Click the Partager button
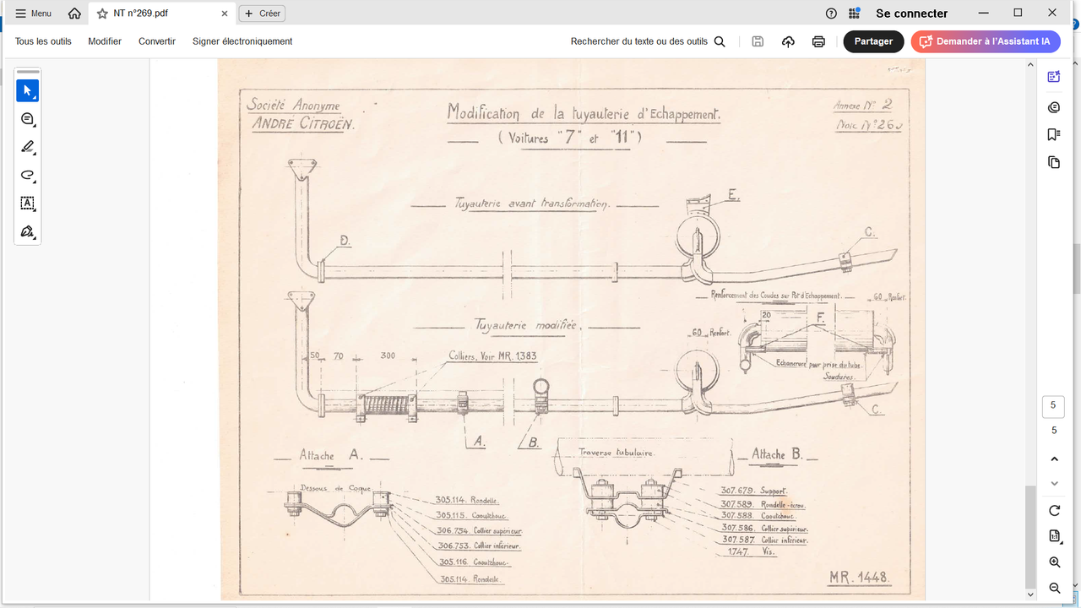The width and height of the screenshot is (1081, 608). click(x=873, y=41)
